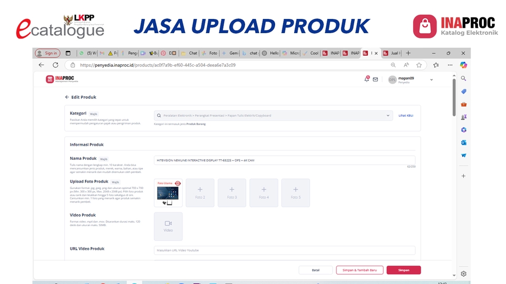Viewport: 506px width, 284px height.
Task: Switch to the Hello tab
Action: coord(270,53)
